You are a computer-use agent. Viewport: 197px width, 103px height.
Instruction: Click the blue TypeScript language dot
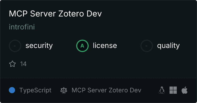point(12,90)
